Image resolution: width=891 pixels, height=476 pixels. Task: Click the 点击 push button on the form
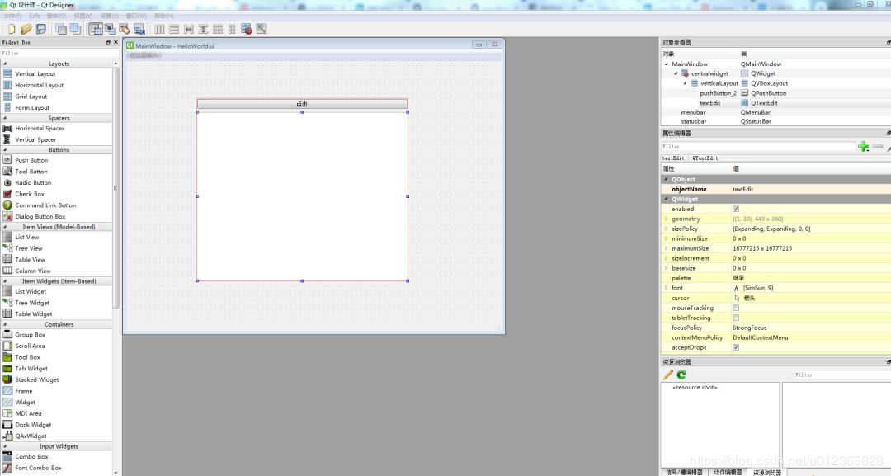pos(302,104)
